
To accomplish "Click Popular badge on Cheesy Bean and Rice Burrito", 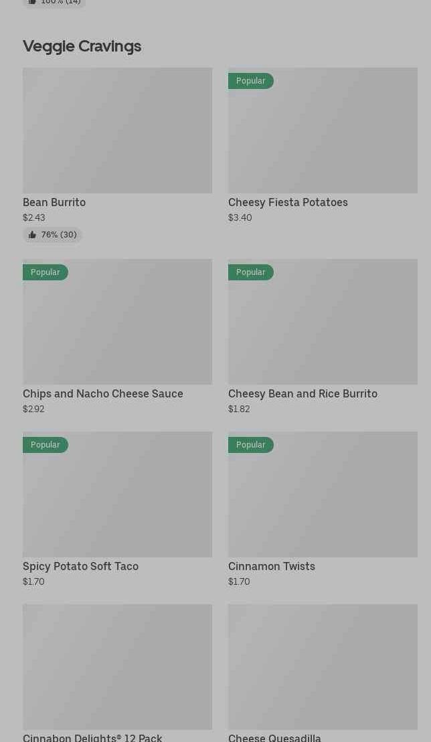I will coord(250,272).
